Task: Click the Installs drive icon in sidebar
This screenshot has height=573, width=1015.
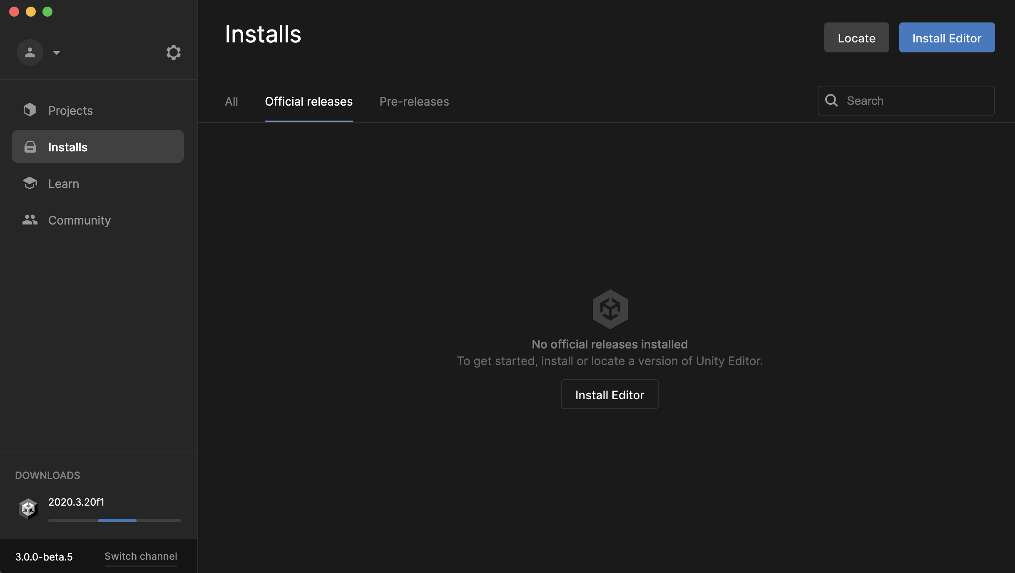Action: pyautogui.click(x=30, y=147)
